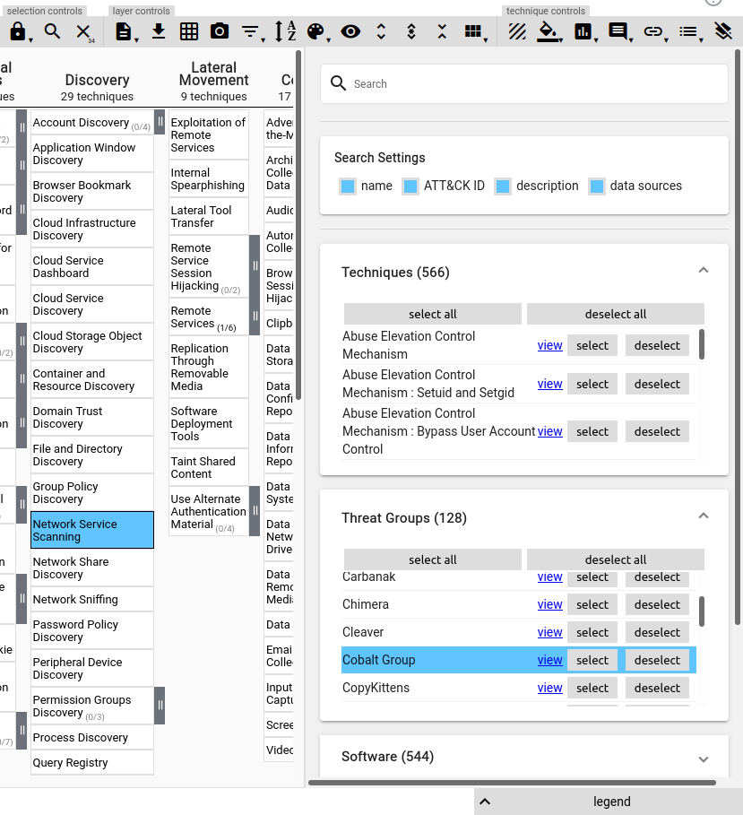Viewport: 743px width, 815px height.
Task: Collapse the Techniques (566) panel
Action: point(703,270)
